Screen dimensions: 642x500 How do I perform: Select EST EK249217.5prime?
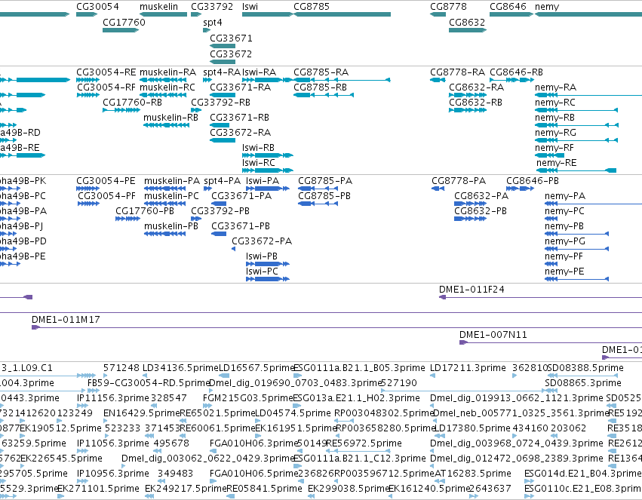pyautogui.click(x=186, y=489)
